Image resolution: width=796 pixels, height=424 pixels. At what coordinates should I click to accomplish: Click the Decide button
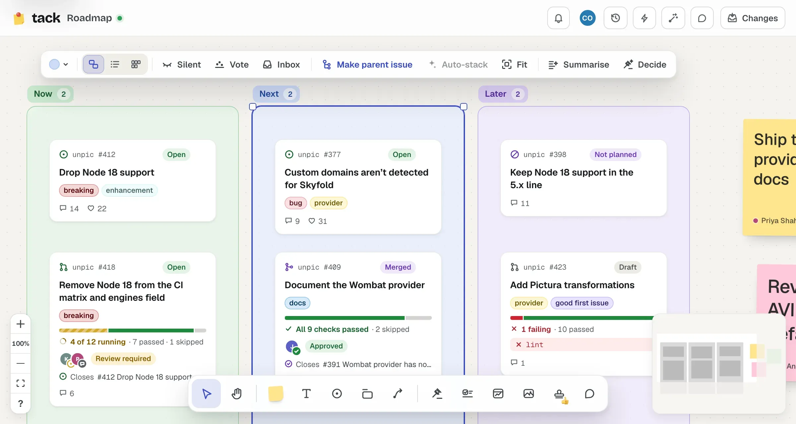(645, 65)
